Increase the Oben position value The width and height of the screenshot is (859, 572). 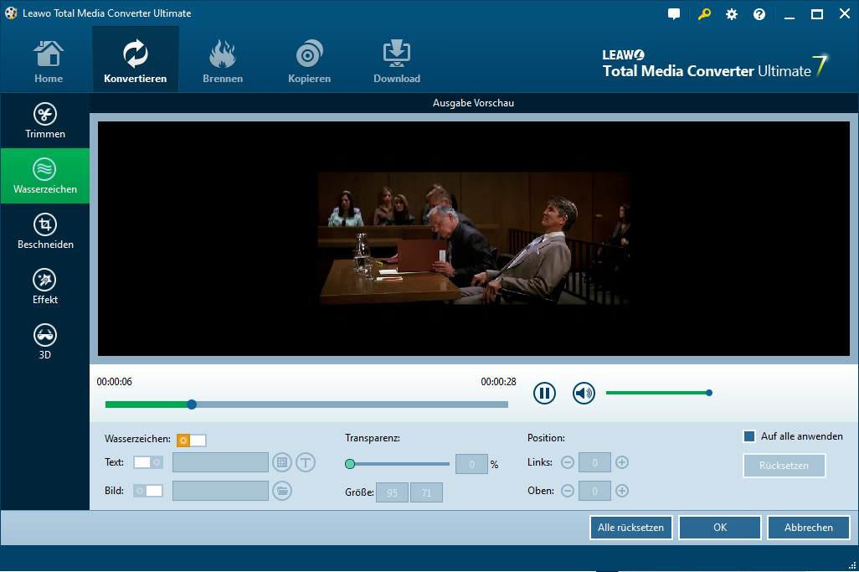click(622, 491)
